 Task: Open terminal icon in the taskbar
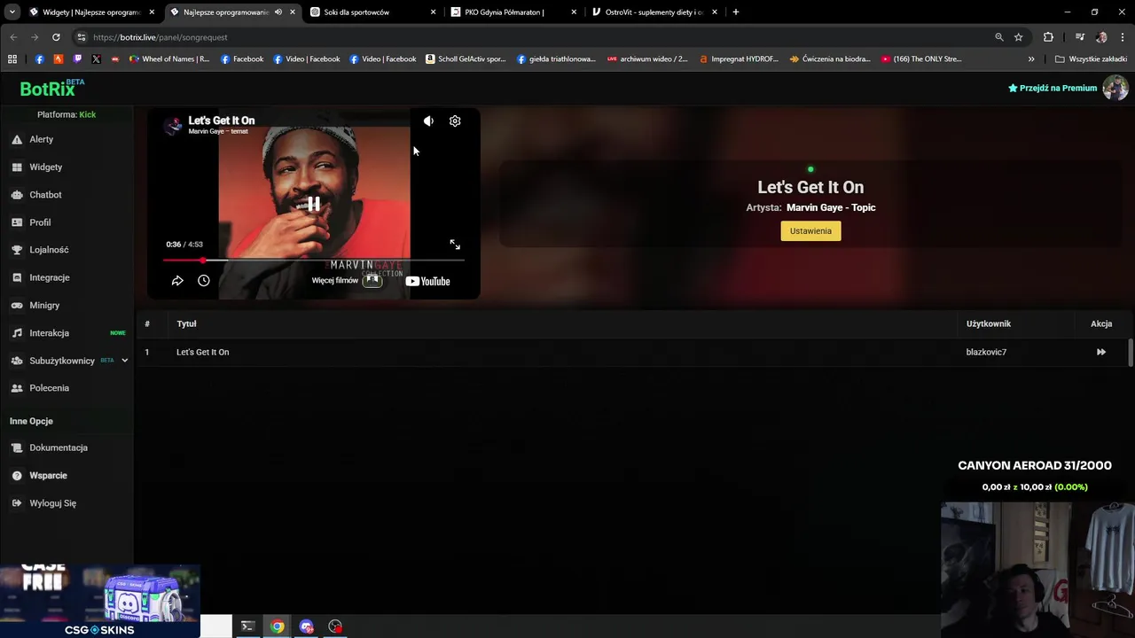247,626
